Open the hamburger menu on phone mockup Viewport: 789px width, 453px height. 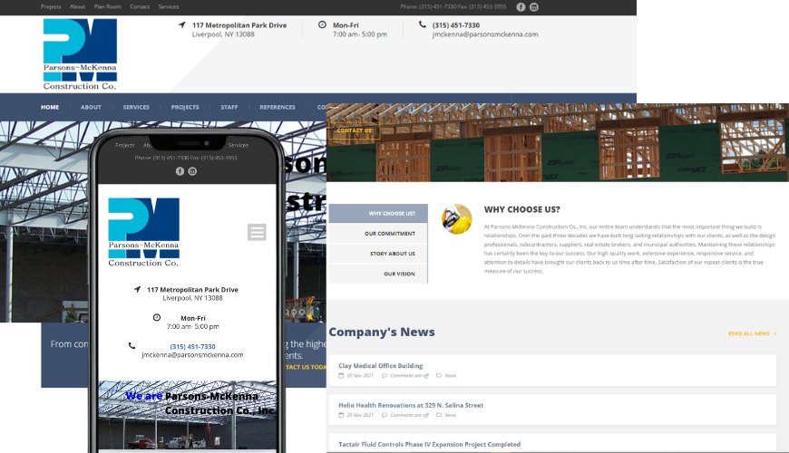coord(257,232)
